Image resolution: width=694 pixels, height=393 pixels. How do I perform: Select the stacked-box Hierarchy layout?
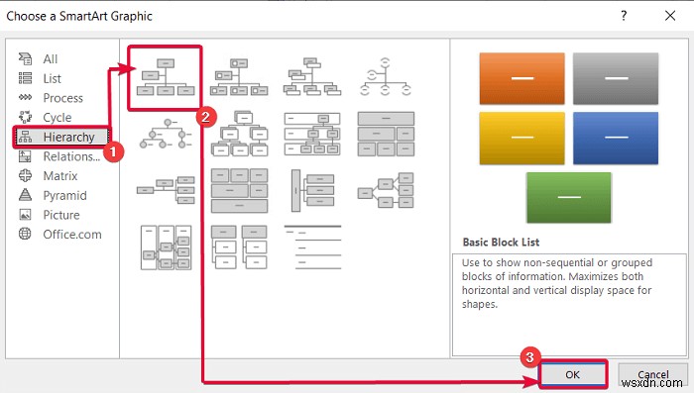(239, 134)
